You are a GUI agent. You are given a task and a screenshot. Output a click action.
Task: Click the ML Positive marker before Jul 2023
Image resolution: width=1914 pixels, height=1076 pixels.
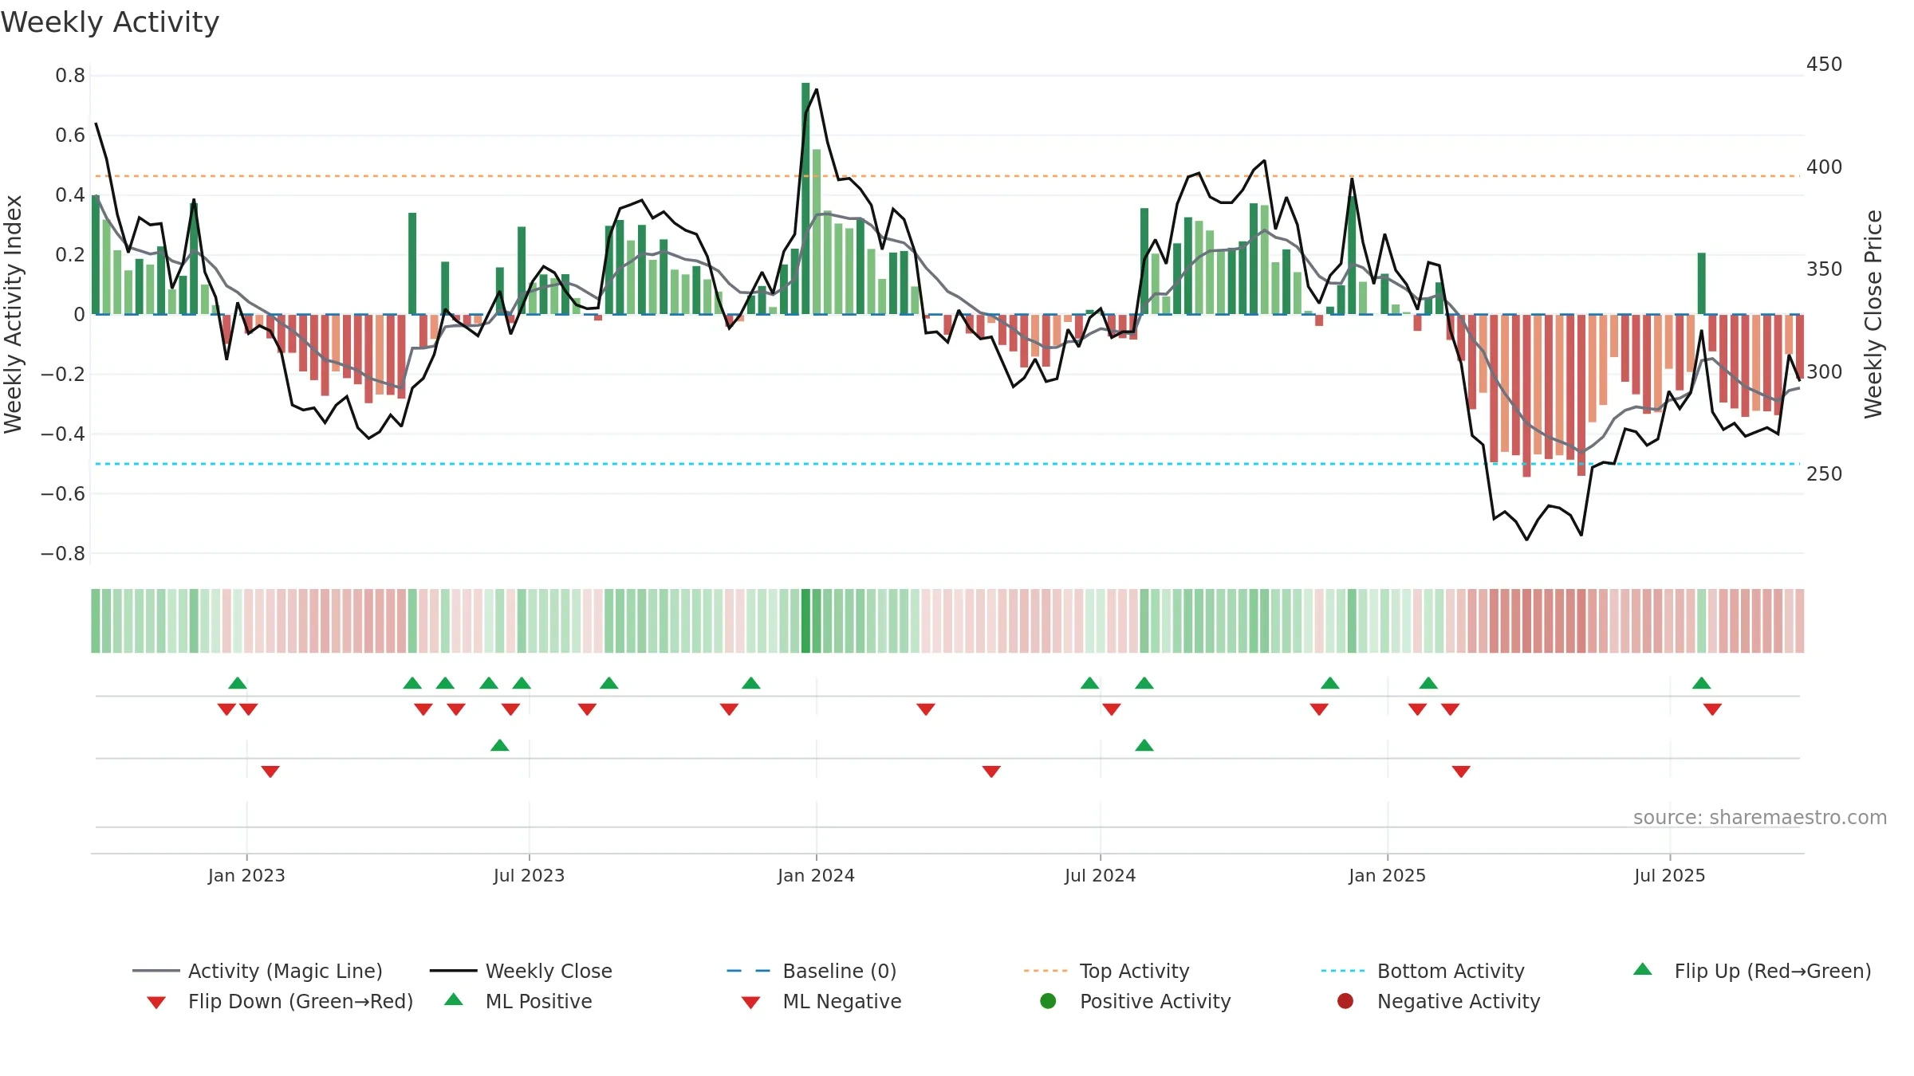pyautogui.click(x=499, y=745)
